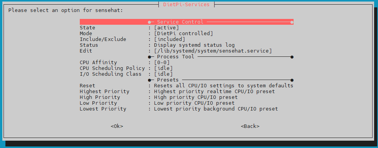Click the Back button
The height and width of the screenshot is (148, 378).
pyautogui.click(x=250, y=126)
